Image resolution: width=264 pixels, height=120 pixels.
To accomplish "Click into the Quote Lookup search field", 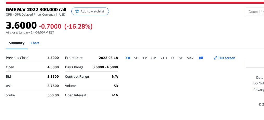I will pyautogui.click(x=255, y=12).
